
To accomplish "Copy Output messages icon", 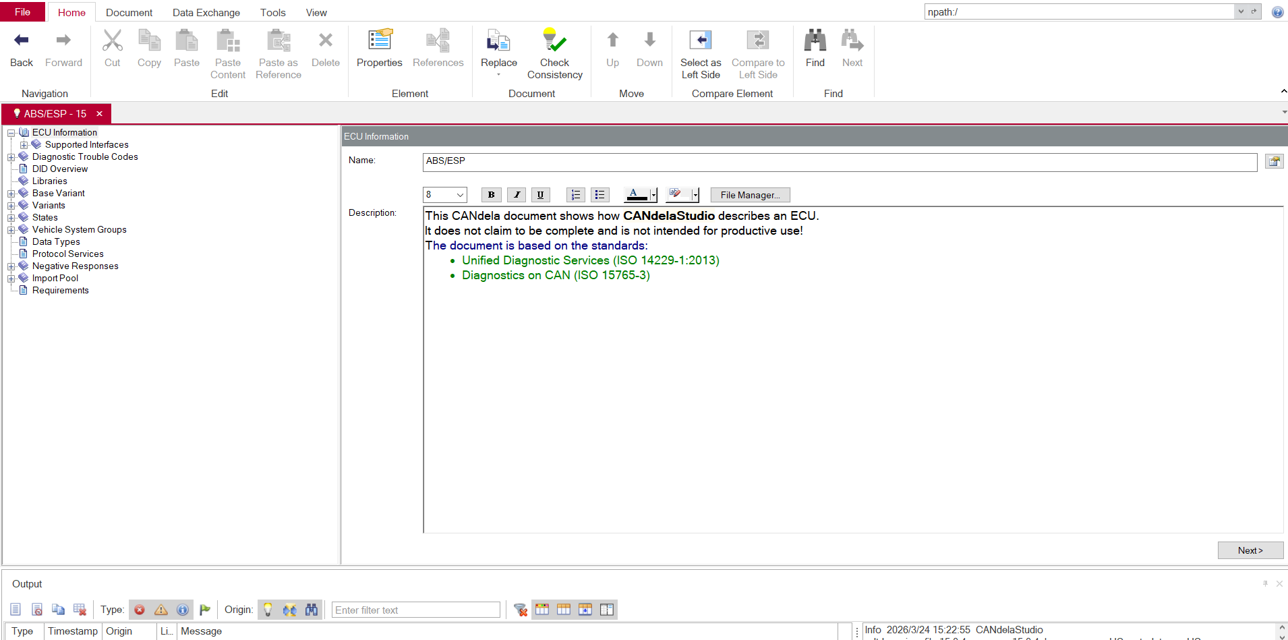I will point(59,610).
